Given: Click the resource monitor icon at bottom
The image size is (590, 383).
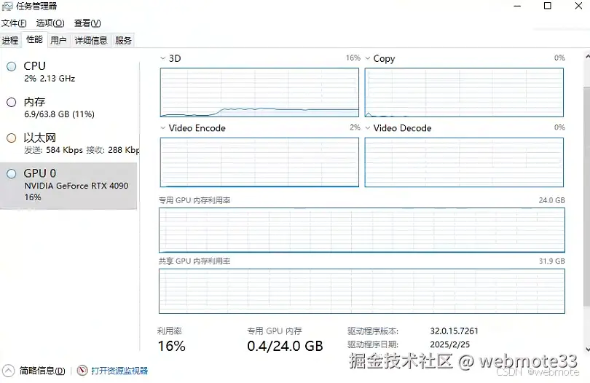Looking at the screenshot, I should click(82, 371).
